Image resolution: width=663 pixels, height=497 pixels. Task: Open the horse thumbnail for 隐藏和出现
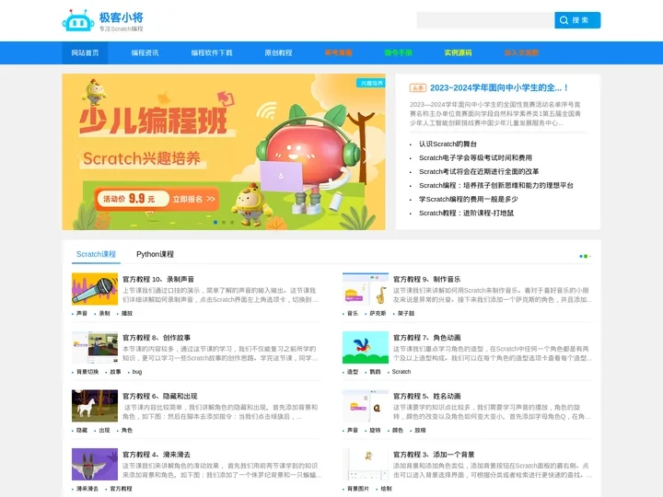95,406
